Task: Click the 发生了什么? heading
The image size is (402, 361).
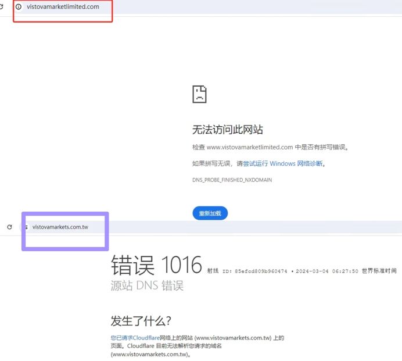Action: (141, 321)
